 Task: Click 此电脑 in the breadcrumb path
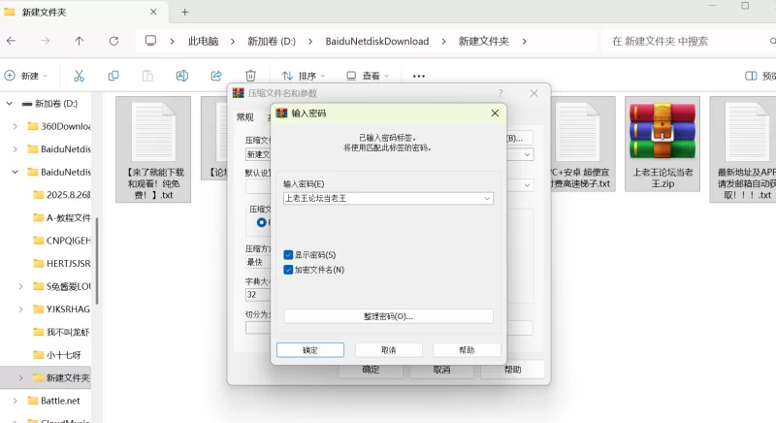coord(204,41)
